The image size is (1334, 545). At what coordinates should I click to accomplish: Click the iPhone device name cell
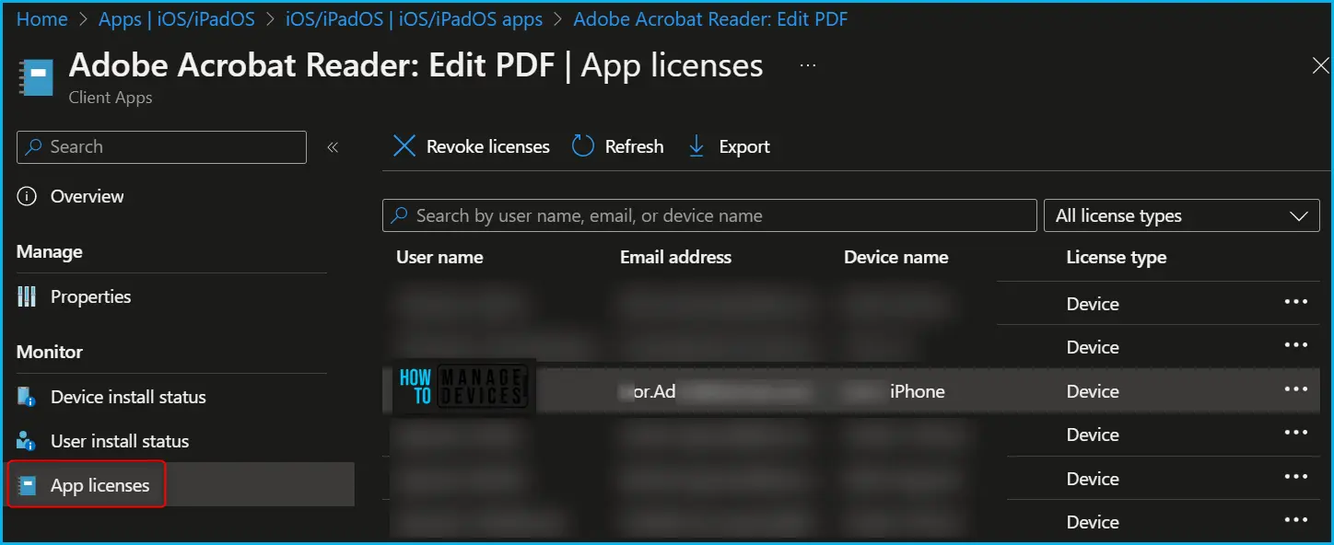coord(917,391)
